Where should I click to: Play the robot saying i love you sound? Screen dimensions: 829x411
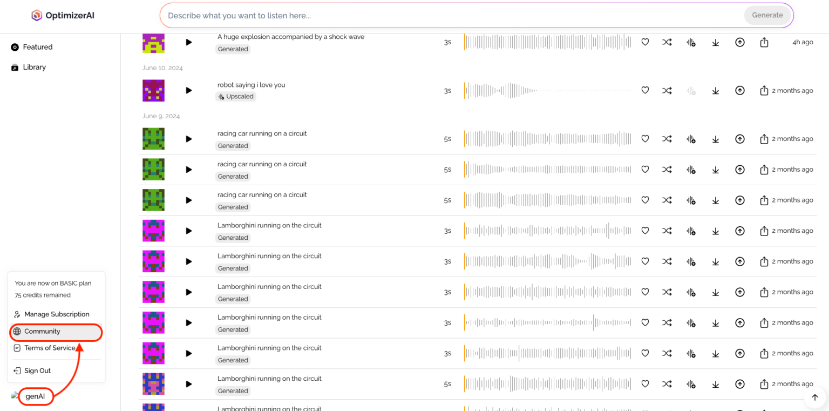pos(188,91)
